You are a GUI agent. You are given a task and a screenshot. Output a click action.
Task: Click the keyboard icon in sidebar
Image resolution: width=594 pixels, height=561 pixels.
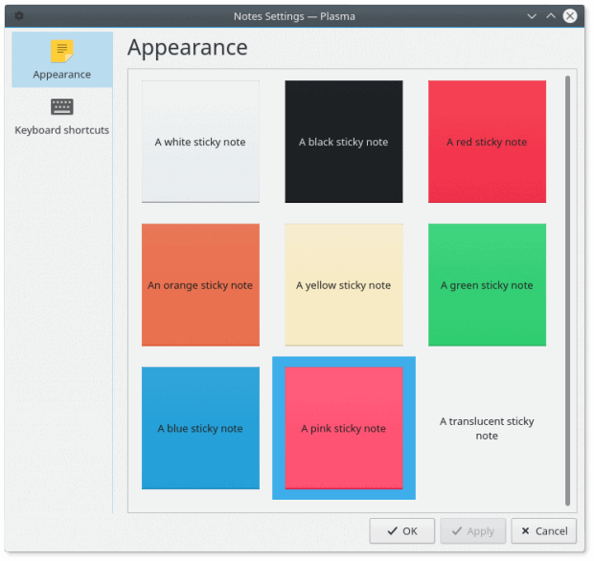coord(62,107)
